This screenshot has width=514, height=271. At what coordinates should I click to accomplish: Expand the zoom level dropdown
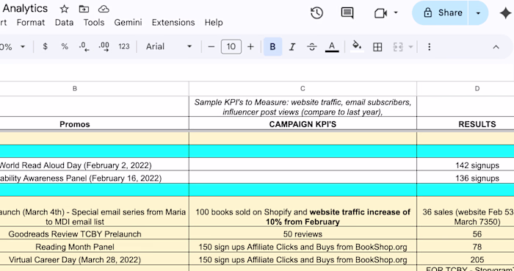tap(23, 46)
